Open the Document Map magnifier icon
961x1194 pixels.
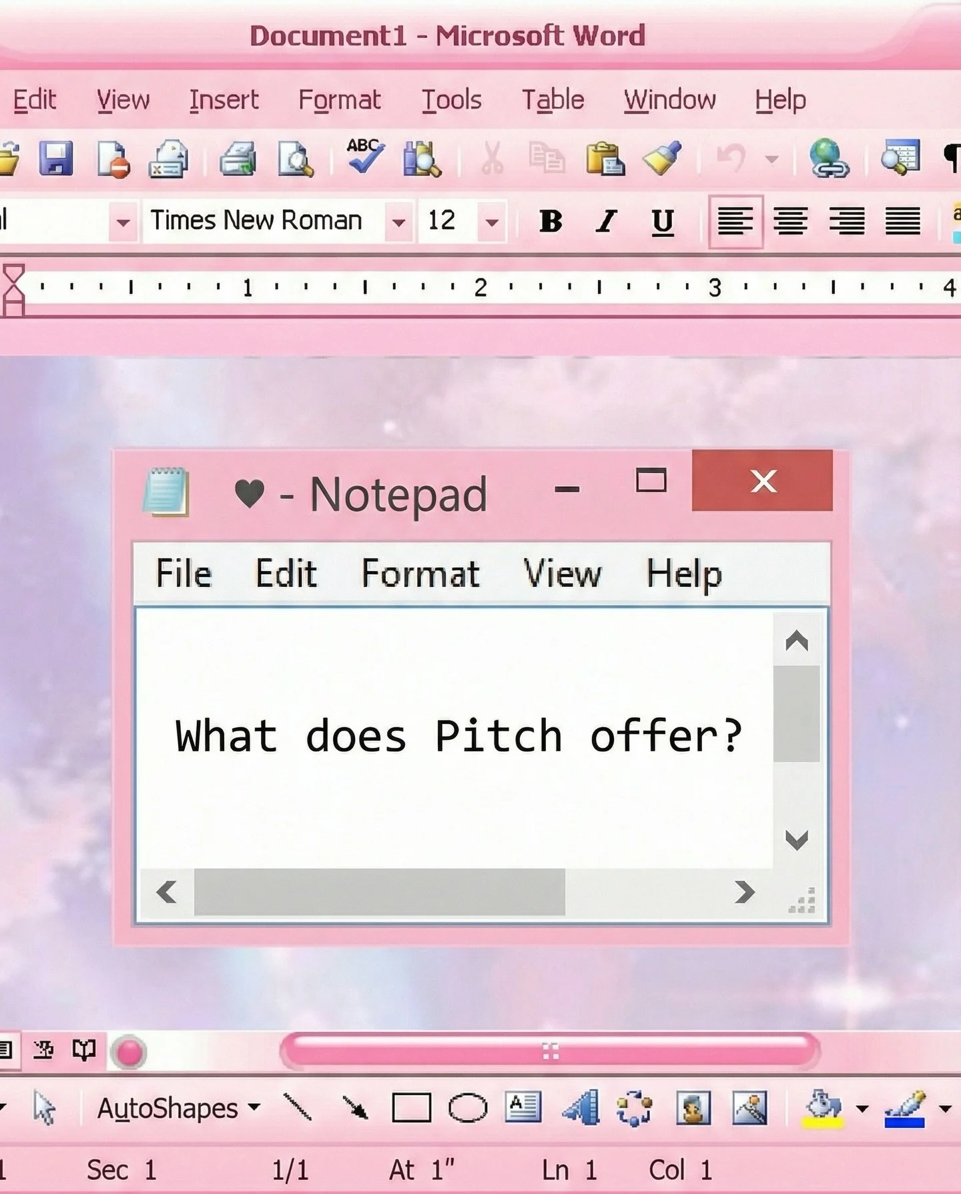900,159
